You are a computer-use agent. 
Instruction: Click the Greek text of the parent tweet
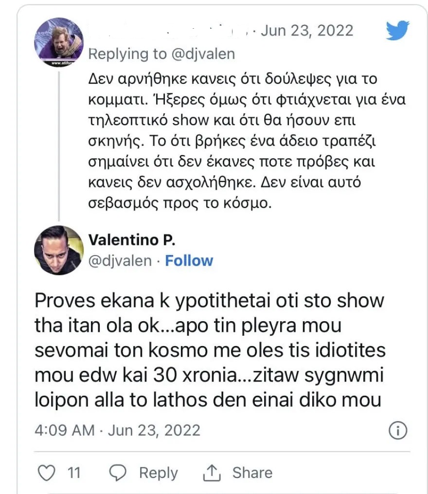pos(246,141)
